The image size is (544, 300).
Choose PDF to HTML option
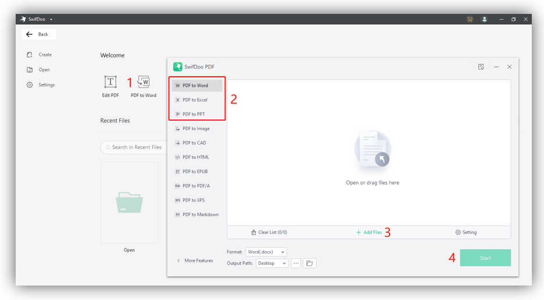(196, 157)
